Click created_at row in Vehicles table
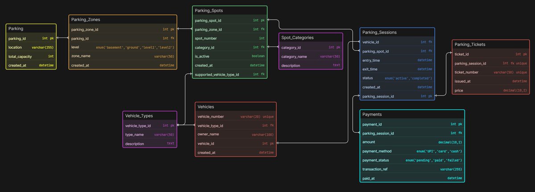The width and height of the screenshot is (535, 192). 236,152
